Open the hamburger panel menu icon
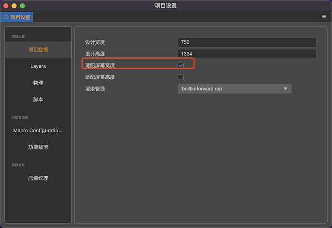The image size is (332, 228). click(324, 16)
